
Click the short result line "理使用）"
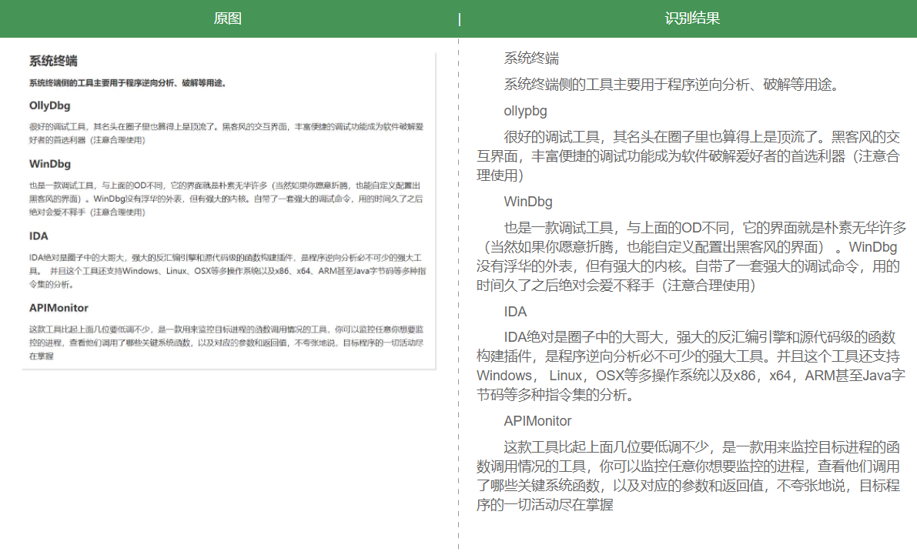pyautogui.click(x=500, y=176)
